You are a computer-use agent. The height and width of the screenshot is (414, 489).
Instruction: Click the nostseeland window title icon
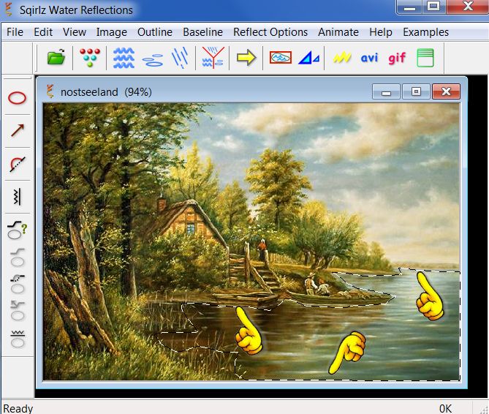50,91
